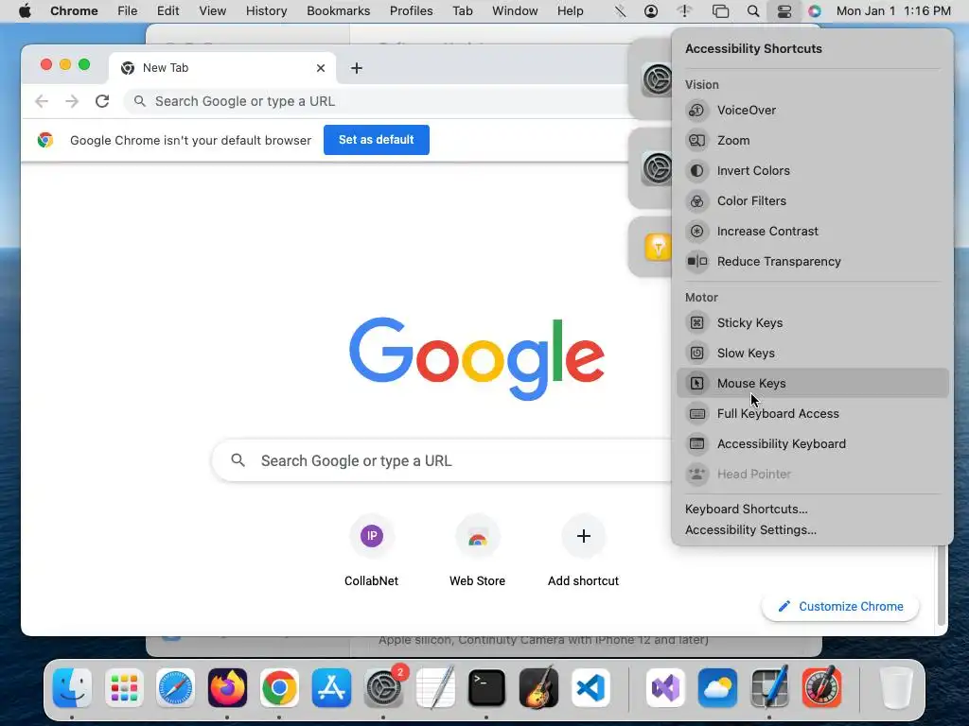
Task: Go back in Chrome
Action: [42, 101]
